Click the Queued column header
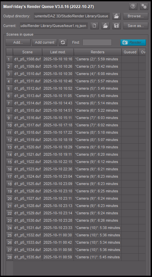The width and height of the screenshot is (152, 277). (130, 52)
